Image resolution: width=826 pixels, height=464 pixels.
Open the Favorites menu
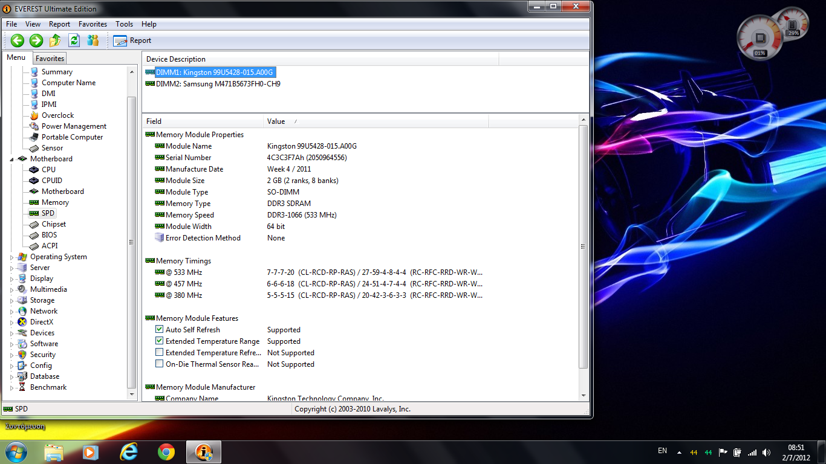(x=93, y=24)
